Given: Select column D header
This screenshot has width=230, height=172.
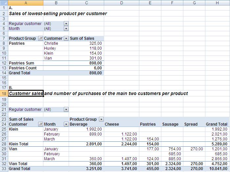Looking at the screenshot, I should tap(122, 3).
